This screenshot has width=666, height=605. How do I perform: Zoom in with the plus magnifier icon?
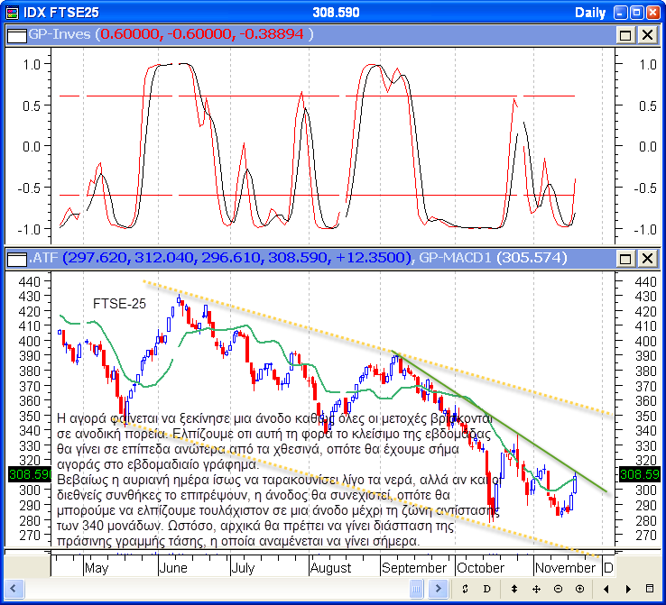pos(578,589)
